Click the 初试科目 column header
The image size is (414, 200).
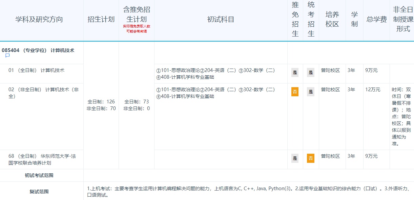[x=221, y=19]
